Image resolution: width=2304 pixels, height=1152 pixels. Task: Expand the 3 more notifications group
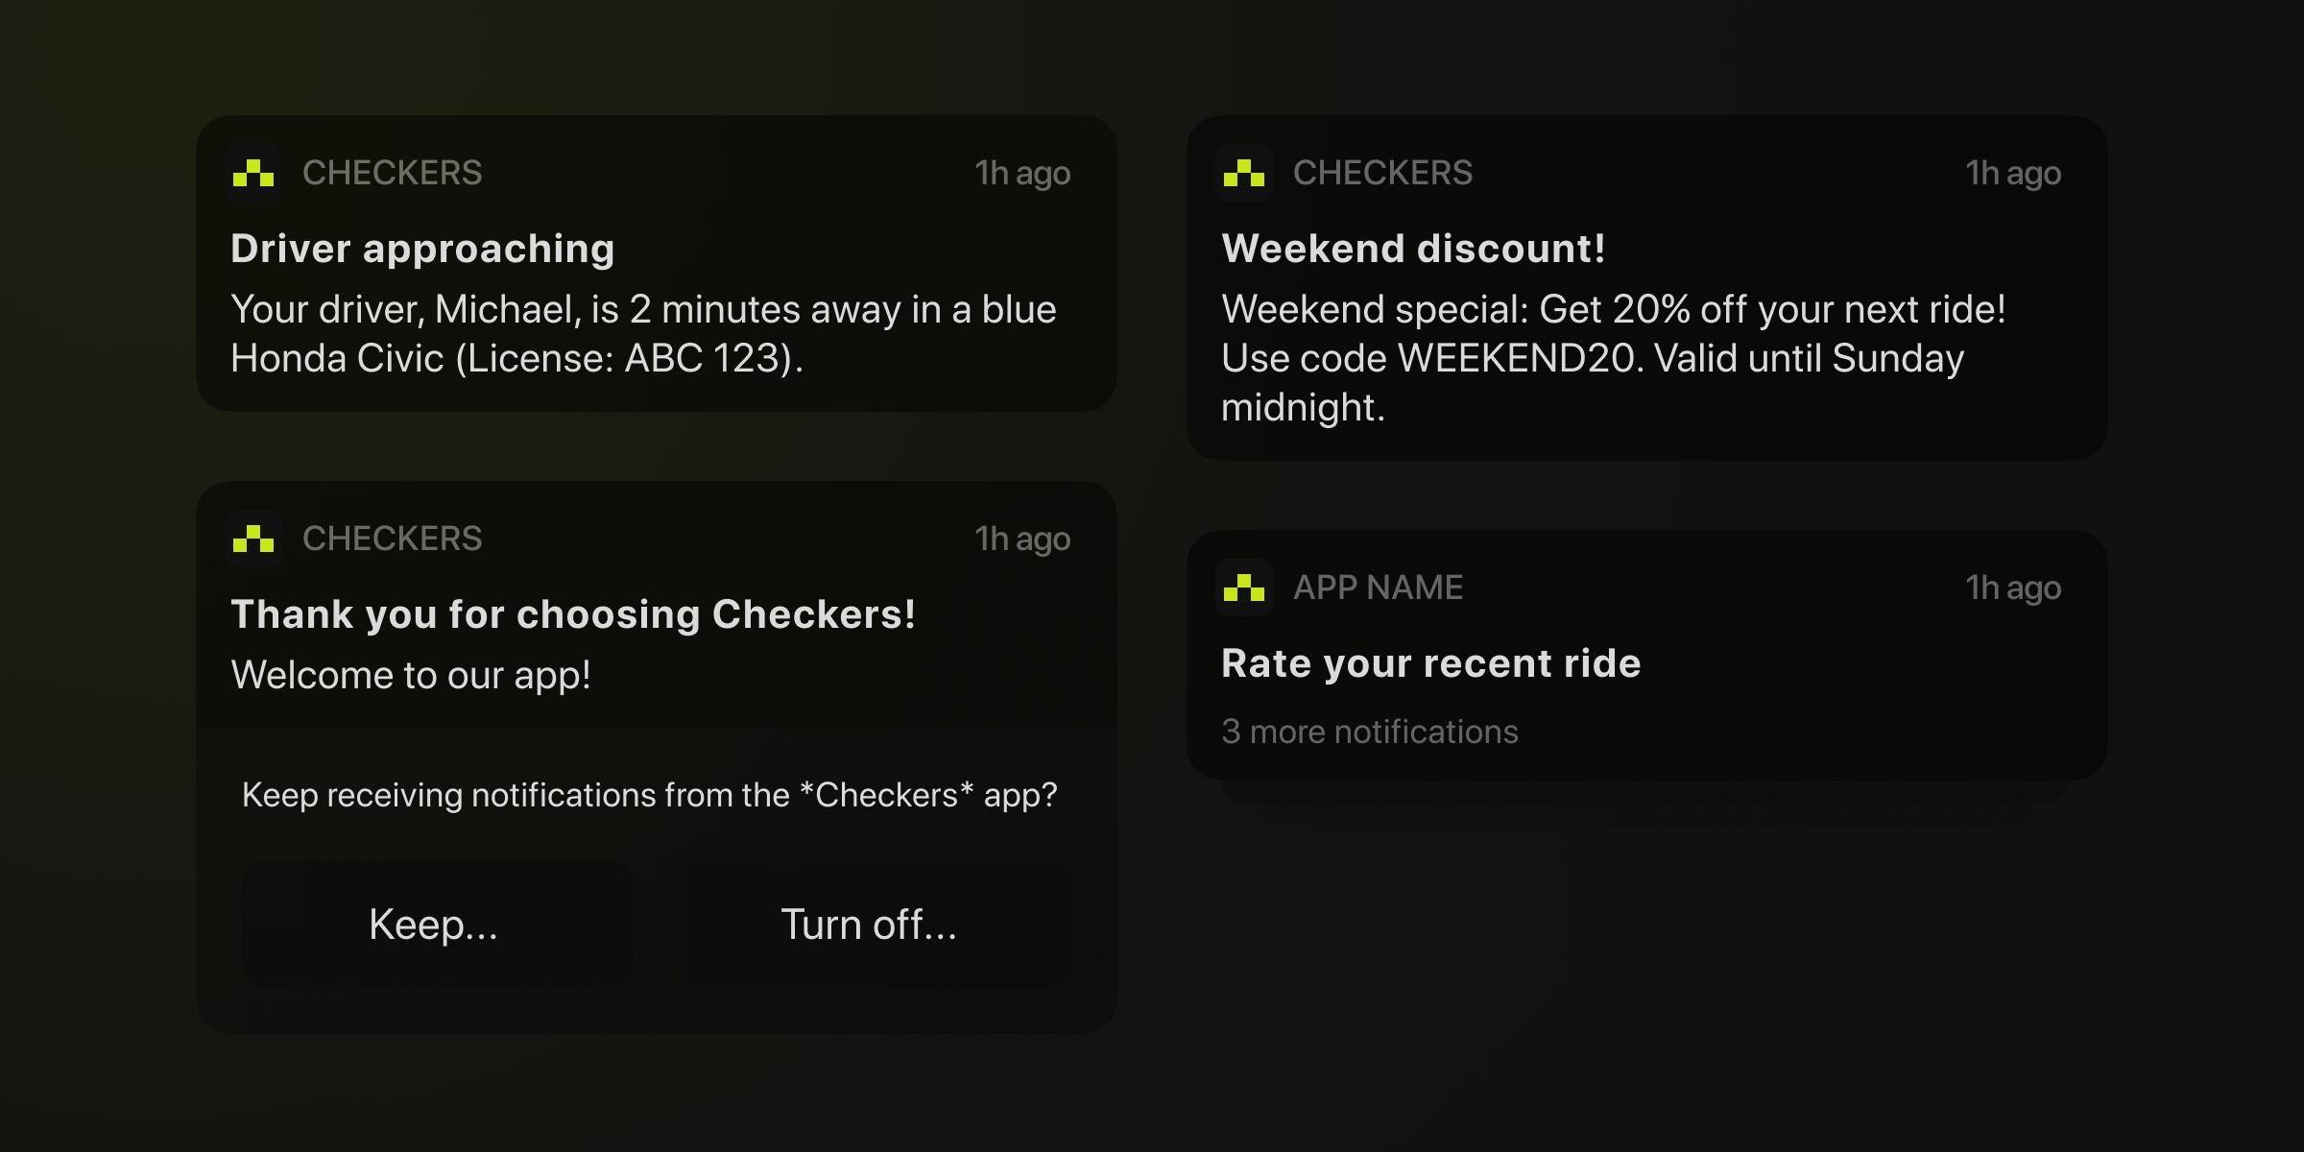tap(1369, 732)
